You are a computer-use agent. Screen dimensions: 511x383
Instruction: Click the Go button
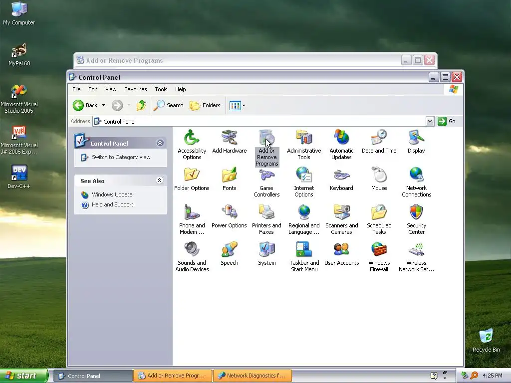447,121
